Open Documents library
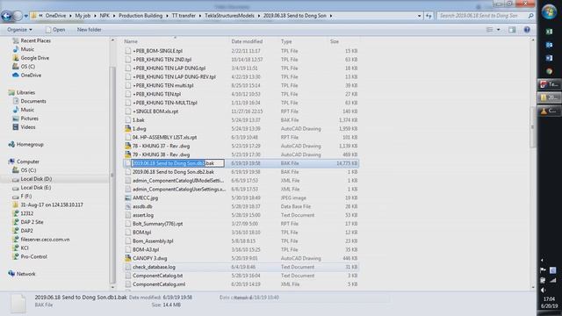Viewport: 562px width, 316px height. [x=33, y=101]
